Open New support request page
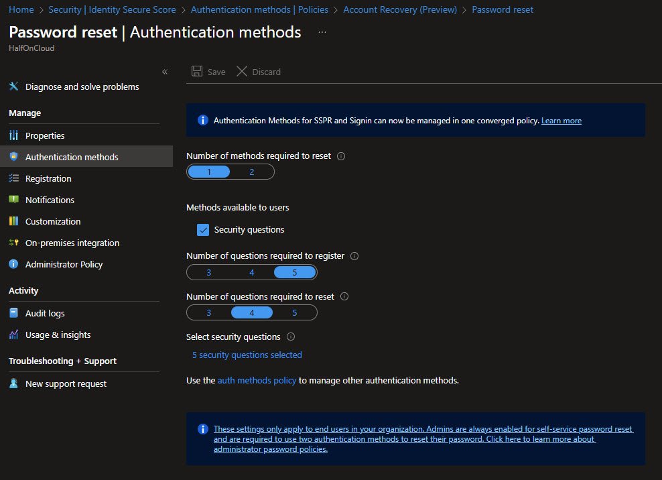 (66, 383)
